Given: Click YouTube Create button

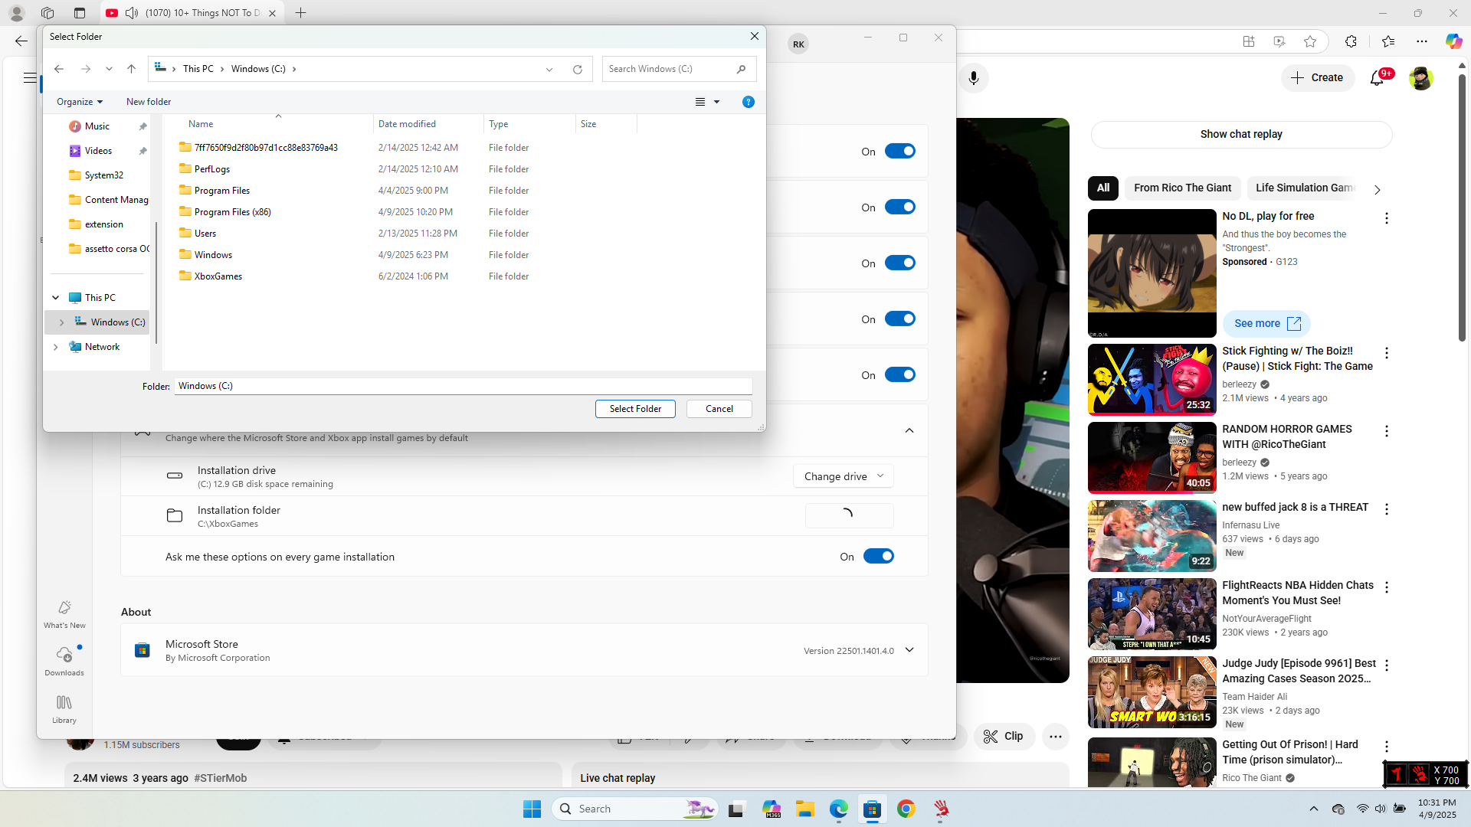Looking at the screenshot, I should coord(1318,78).
